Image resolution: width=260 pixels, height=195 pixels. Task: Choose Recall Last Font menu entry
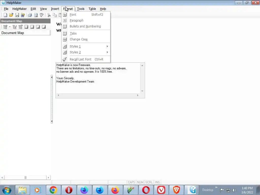coord(86,59)
